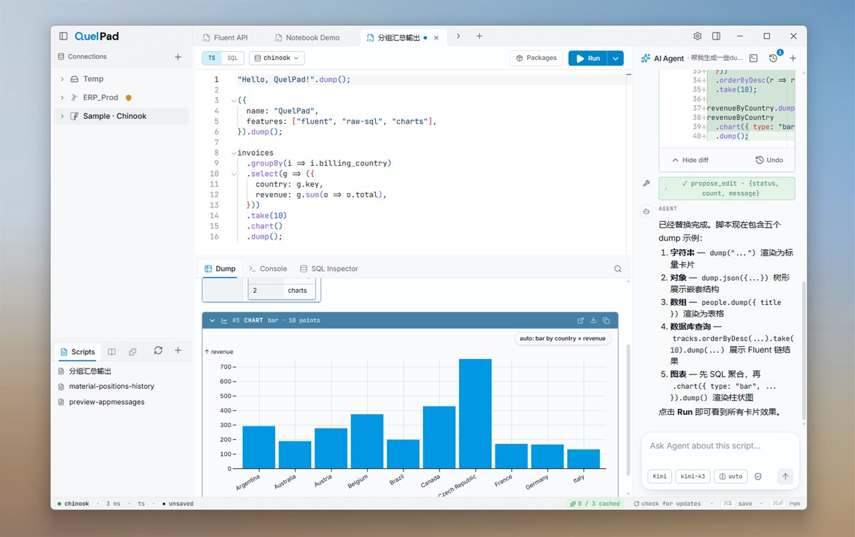
Task: Choose the kimi-k3 model selector
Action: pyautogui.click(x=693, y=477)
